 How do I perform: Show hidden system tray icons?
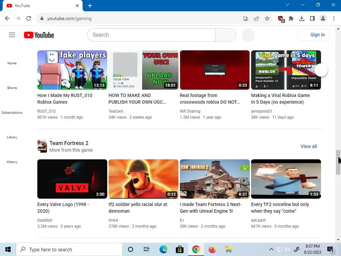[271, 249]
